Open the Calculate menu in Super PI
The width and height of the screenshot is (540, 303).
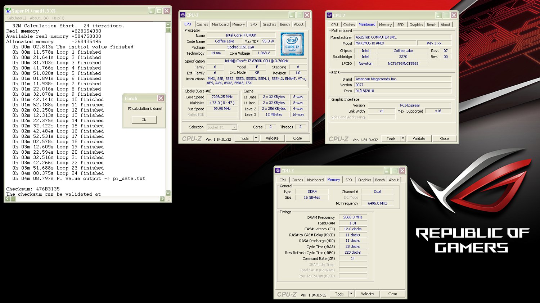(x=16, y=18)
